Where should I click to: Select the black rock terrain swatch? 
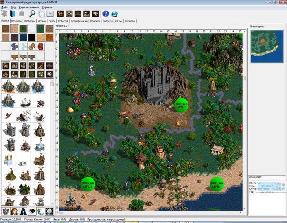32,37
